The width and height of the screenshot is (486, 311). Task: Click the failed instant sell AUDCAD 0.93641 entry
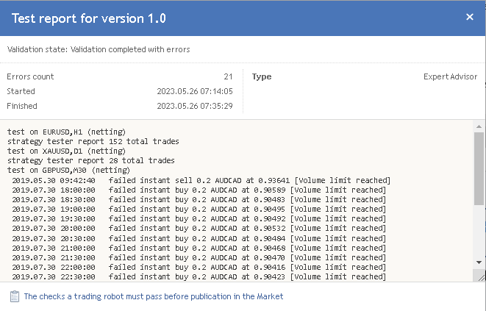[x=201, y=180]
